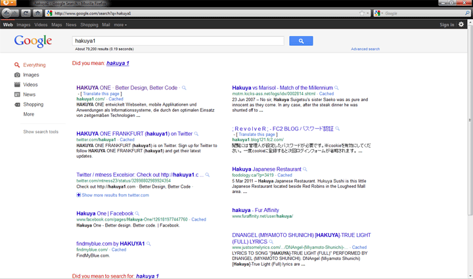Click the magnifier in the Firefox search bar
The width and height of the screenshot is (473, 279).
coord(467,13)
